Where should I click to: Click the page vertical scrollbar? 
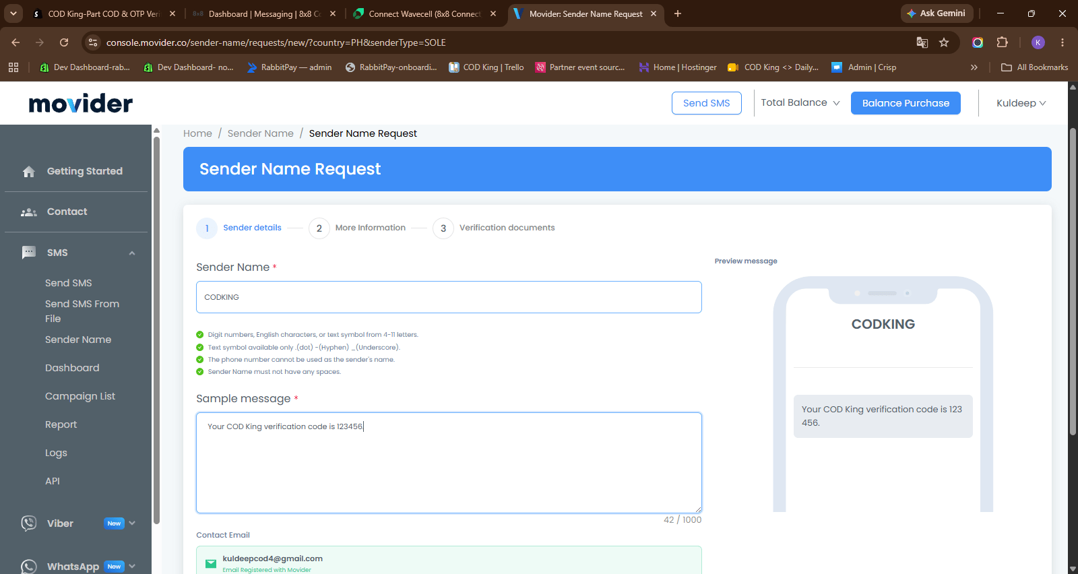(1073, 283)
